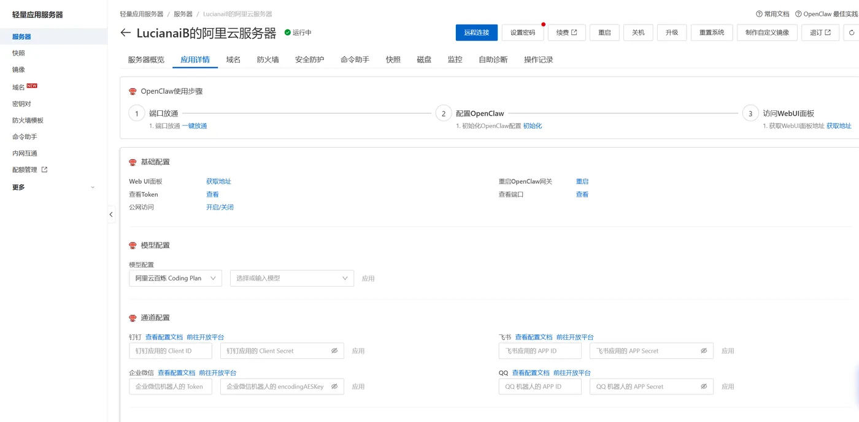Open the 快照 tab

(x=393, y=59)
